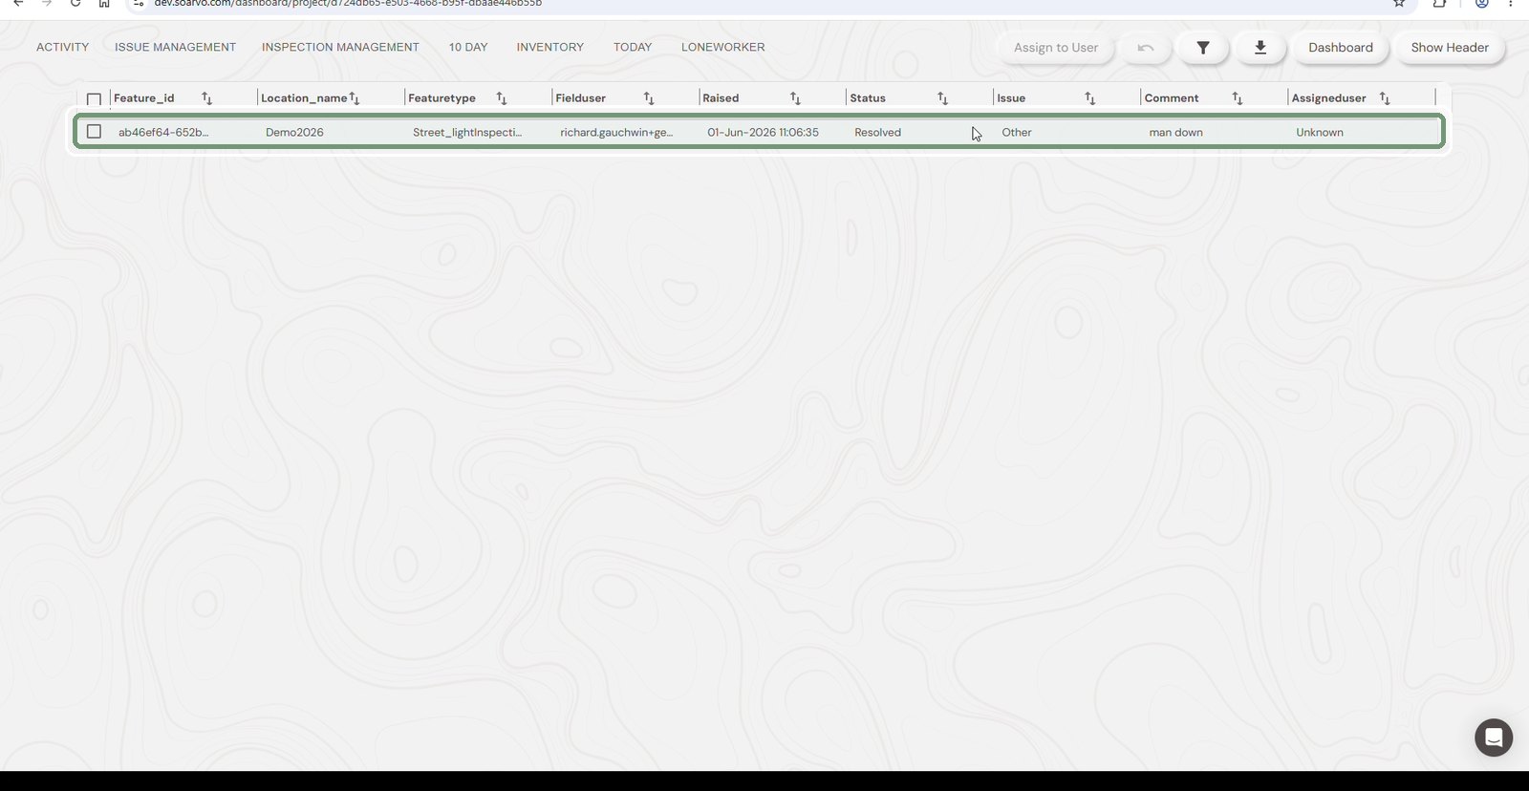Click the Demo2026 location cell

294,133
